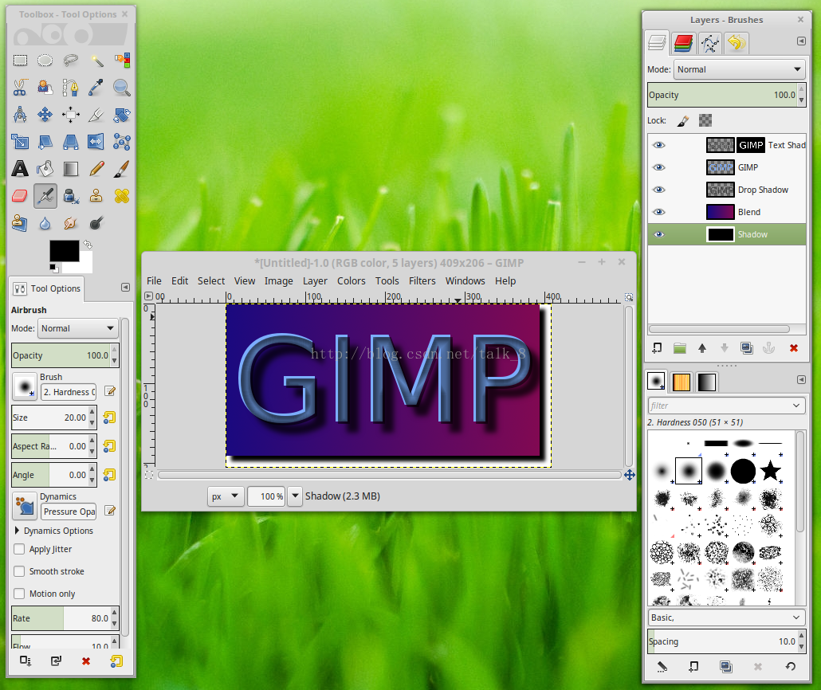Viewport: 821px width, 690px height.
Task: Select the Move tool
Action: [45, 115]
